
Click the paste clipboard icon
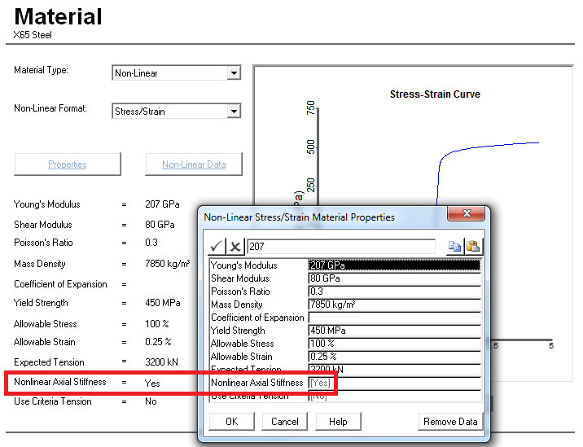[473, 247]
